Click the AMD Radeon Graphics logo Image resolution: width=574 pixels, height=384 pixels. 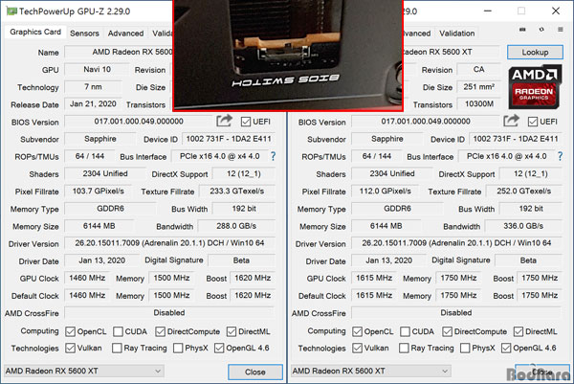tap(535, 86)
